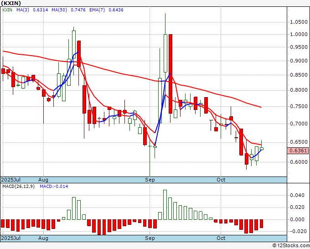The height and width of the screenshot is (249, 310).
Task: Click the MA(3) value 0.6314
Action: (x=40, y=10)
